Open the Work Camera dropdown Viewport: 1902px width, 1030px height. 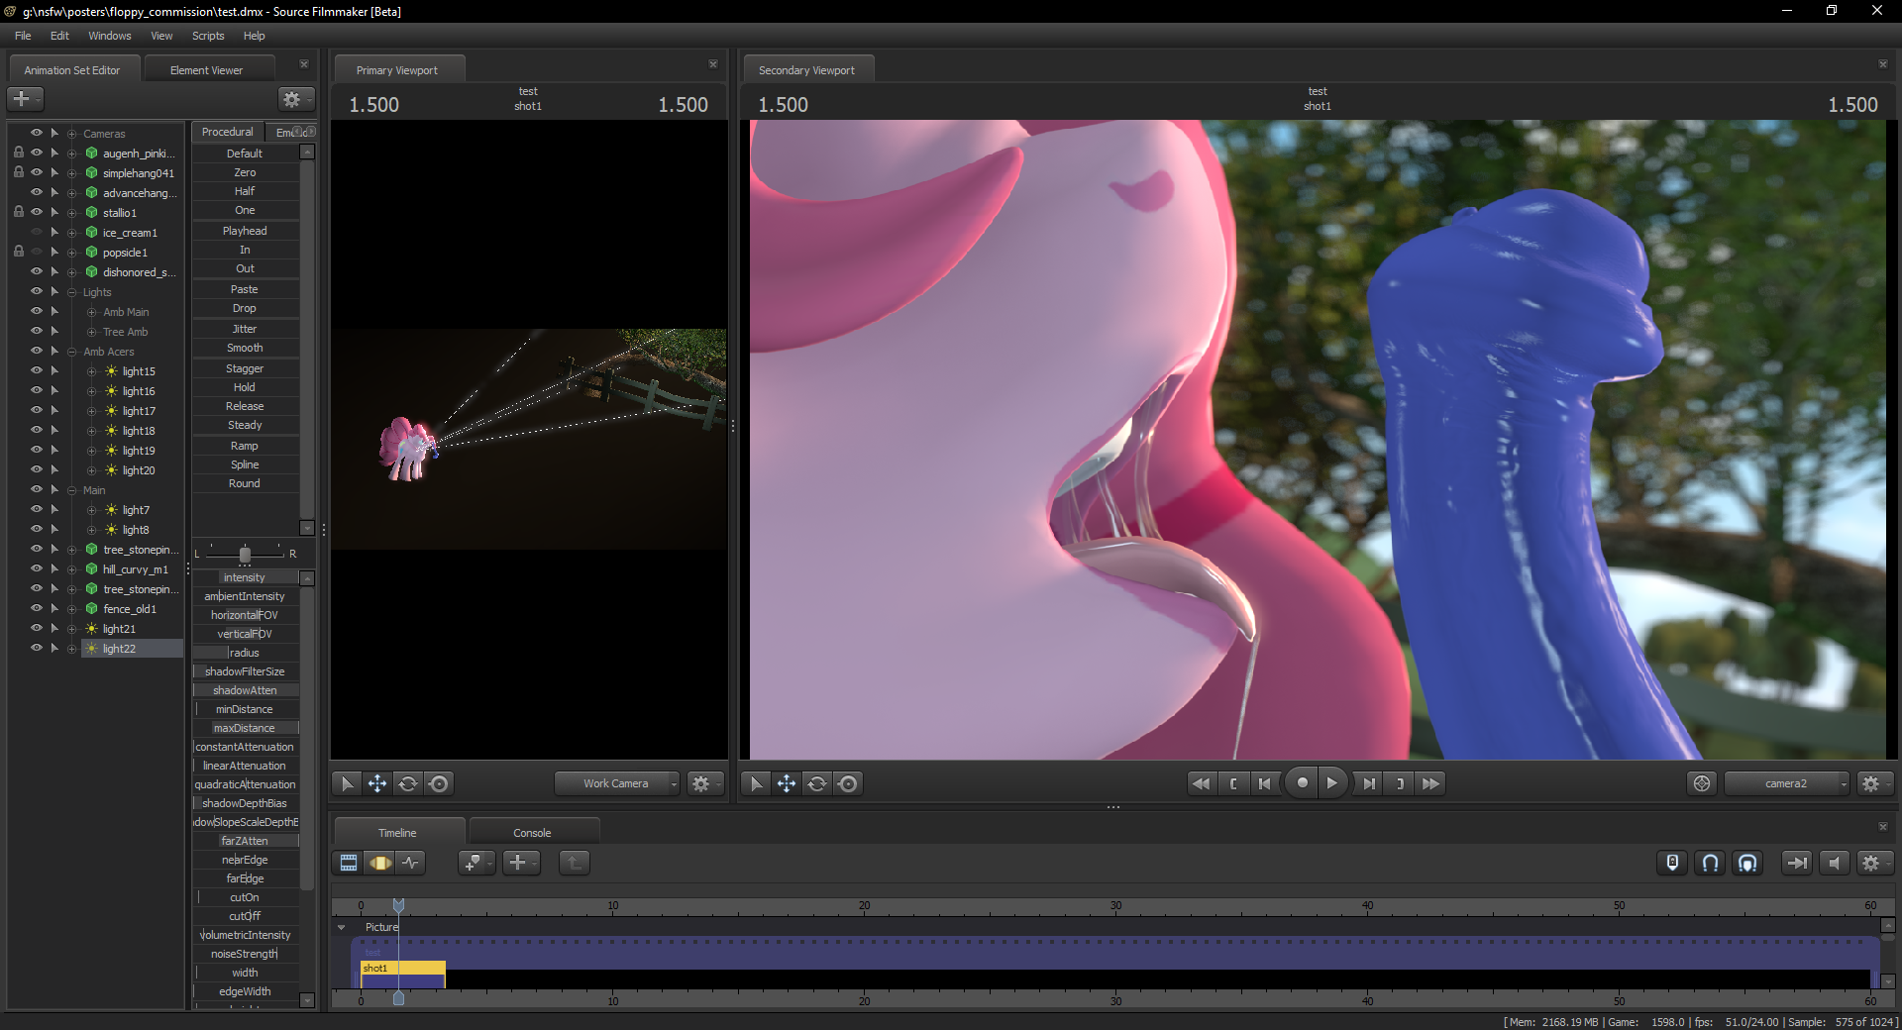pyautogui.click(x=618, y=783)
